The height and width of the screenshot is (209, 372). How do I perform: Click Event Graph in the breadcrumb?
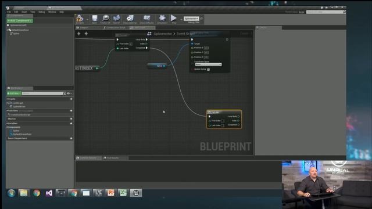(x=186, y=34)
